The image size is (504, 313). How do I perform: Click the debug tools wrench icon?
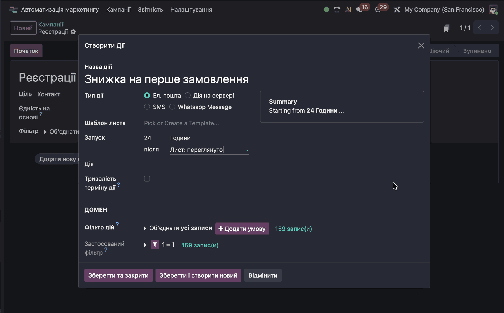pyautogui.click(x=397, y=10)
